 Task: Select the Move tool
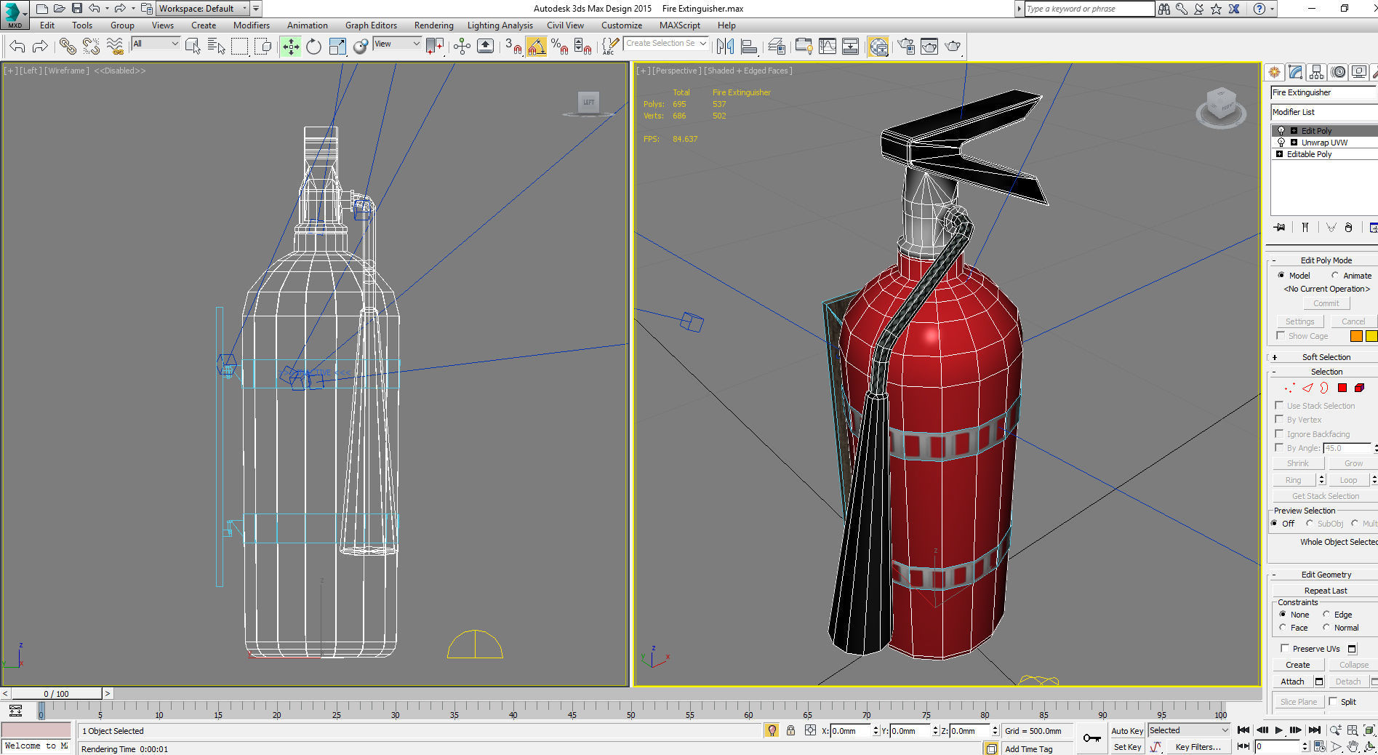point(290,46)
